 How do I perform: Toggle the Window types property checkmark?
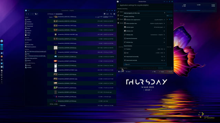pyautogui.click(x=164, y=27)
